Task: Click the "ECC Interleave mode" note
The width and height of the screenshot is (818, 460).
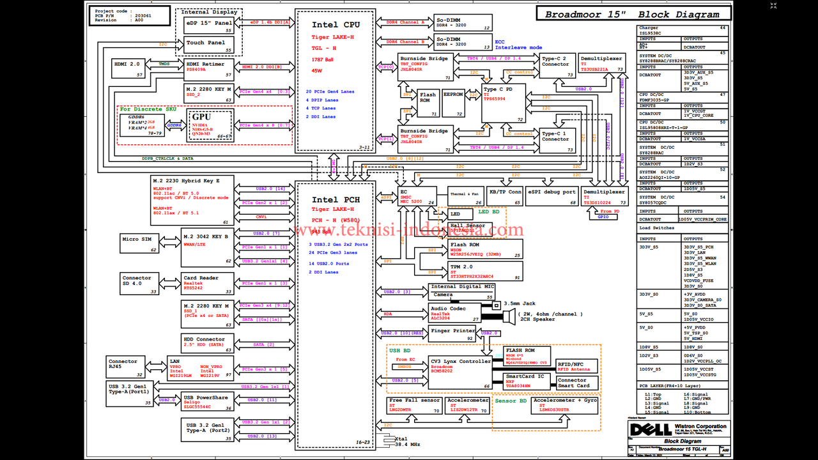Action: [x=518, y=44]
